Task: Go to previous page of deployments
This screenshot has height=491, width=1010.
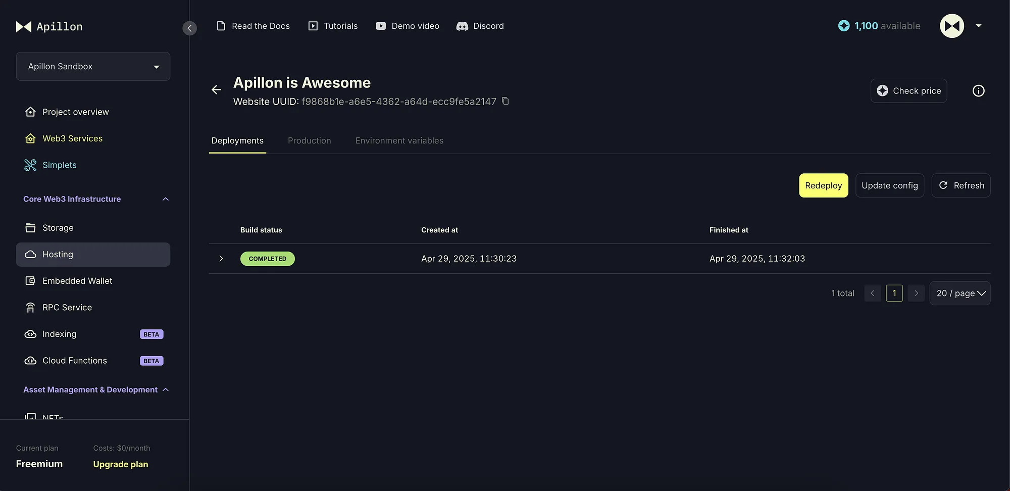Action: pos(873,293)
